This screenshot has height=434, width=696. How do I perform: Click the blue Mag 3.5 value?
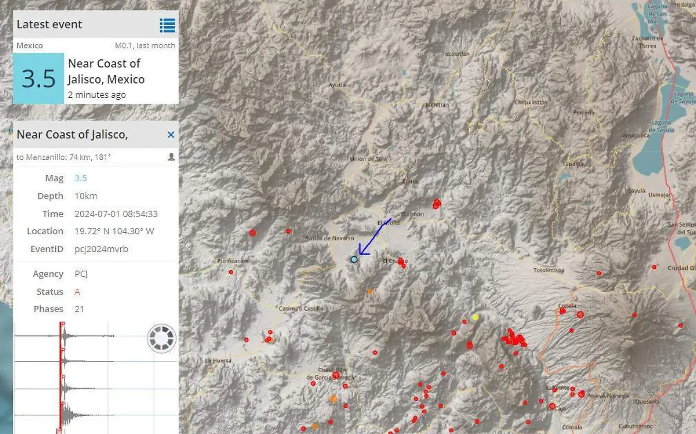[81, 178]
